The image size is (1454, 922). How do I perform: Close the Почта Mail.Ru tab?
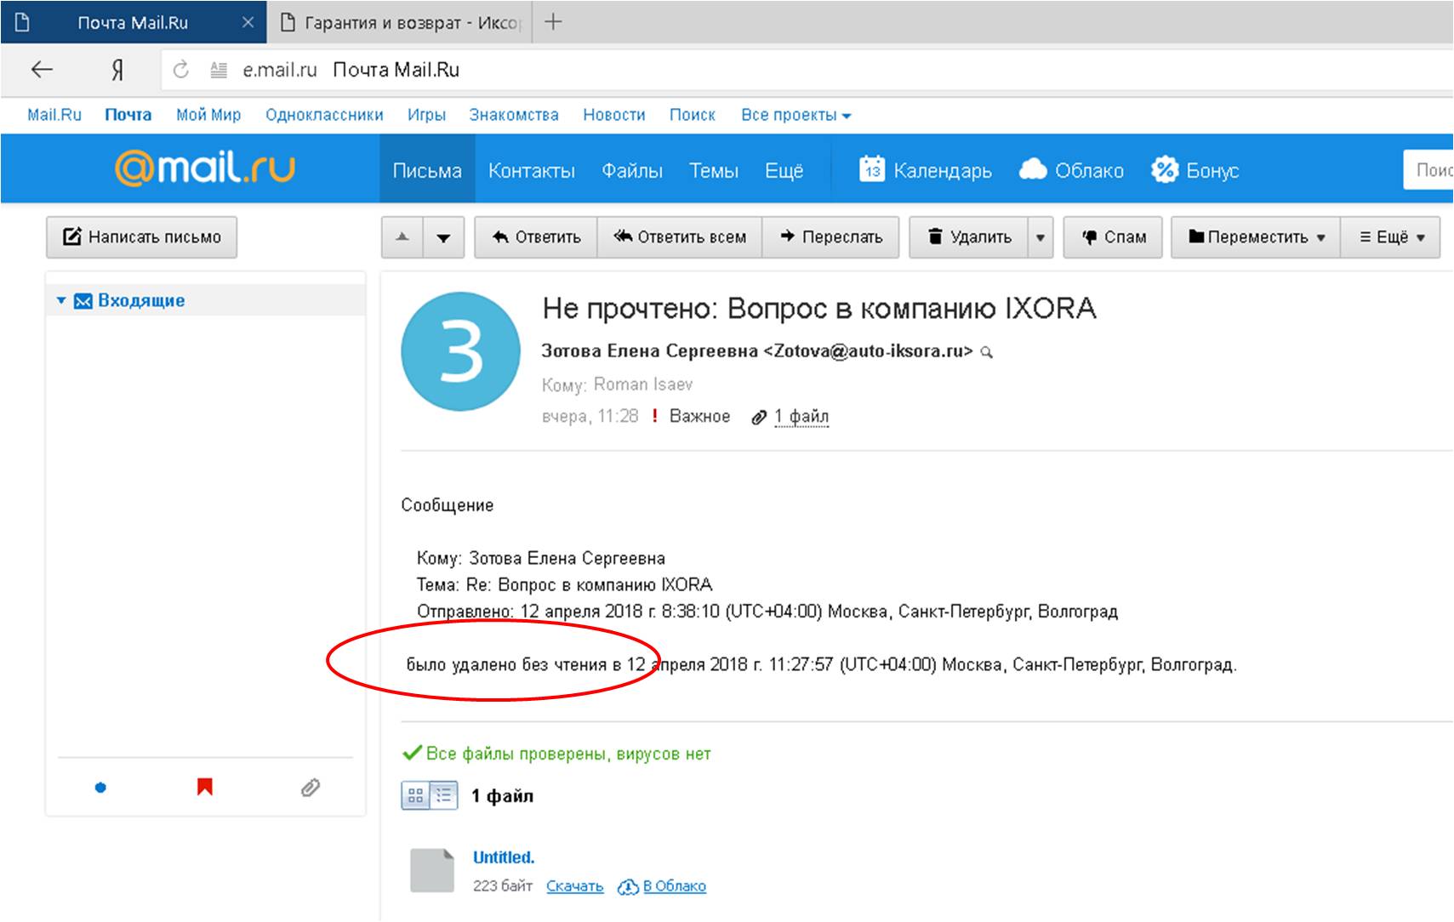click(x=248, y=23)
